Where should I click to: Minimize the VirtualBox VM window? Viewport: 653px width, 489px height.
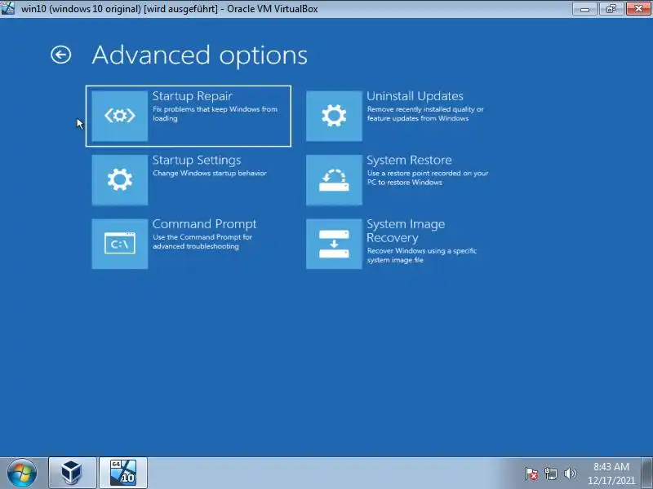tap(584, 9)
